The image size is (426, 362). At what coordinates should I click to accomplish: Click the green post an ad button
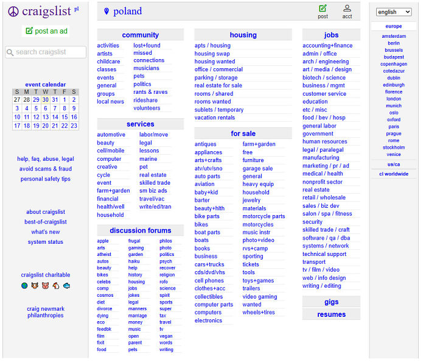coord(46,31)
